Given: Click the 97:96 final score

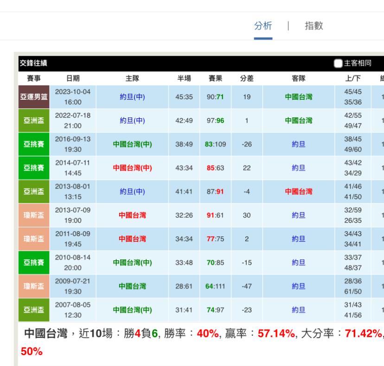Looking at the screenshot, I should pyautogui.click(x=215, y=121).
